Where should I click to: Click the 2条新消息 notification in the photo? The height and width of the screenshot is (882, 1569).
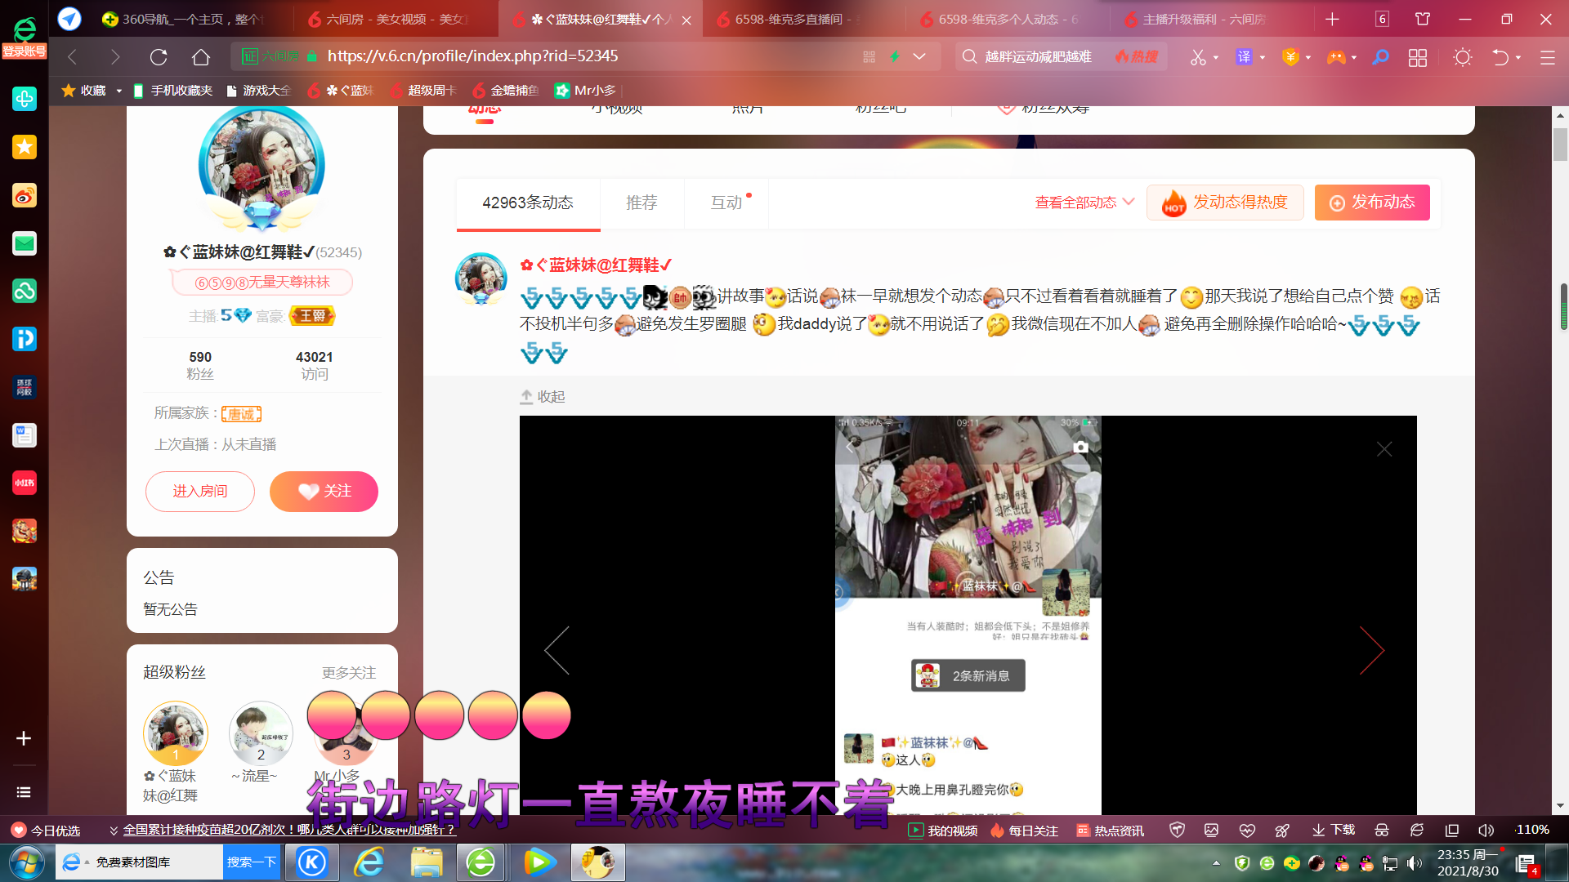(x=968, y=676)
